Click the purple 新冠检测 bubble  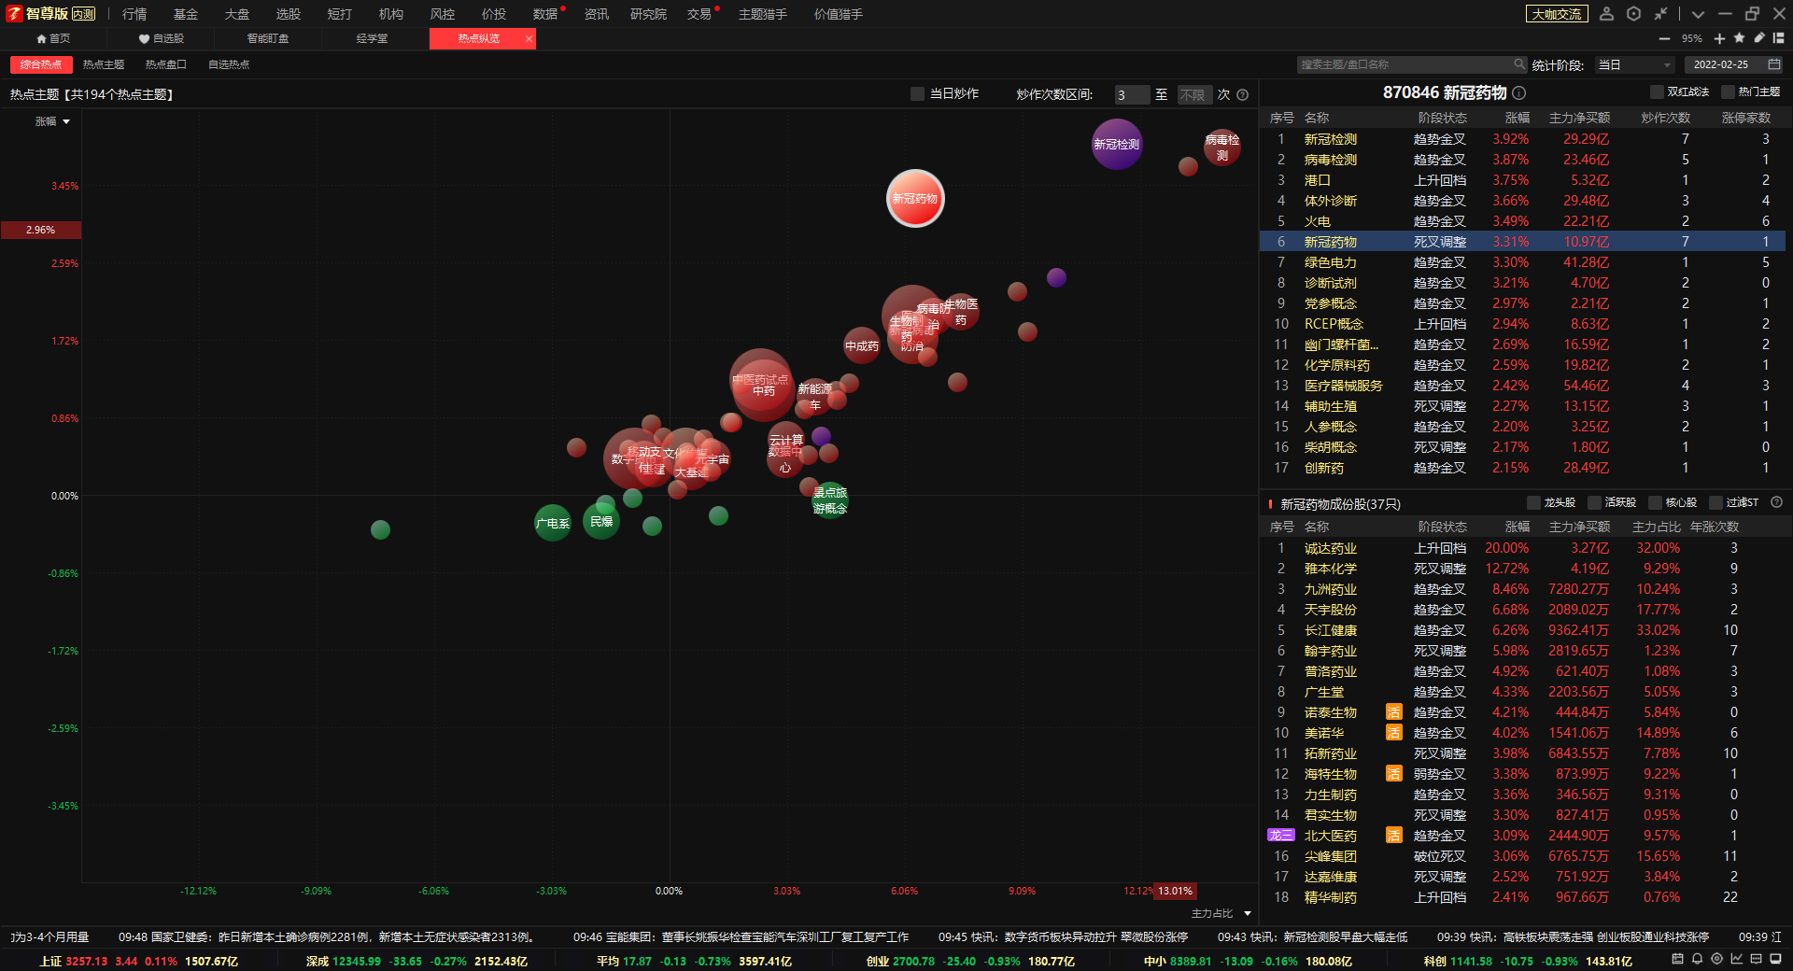click(x=1117, y=144)
